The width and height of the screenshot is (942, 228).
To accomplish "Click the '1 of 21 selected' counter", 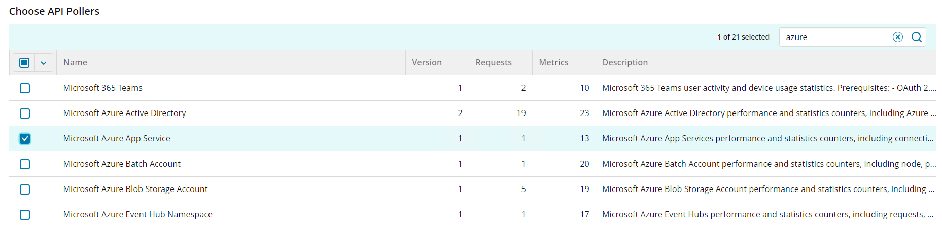I will click(x=743, y=37).
